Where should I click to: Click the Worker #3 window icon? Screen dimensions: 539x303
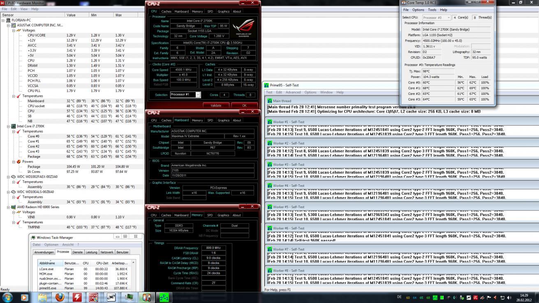270,165
